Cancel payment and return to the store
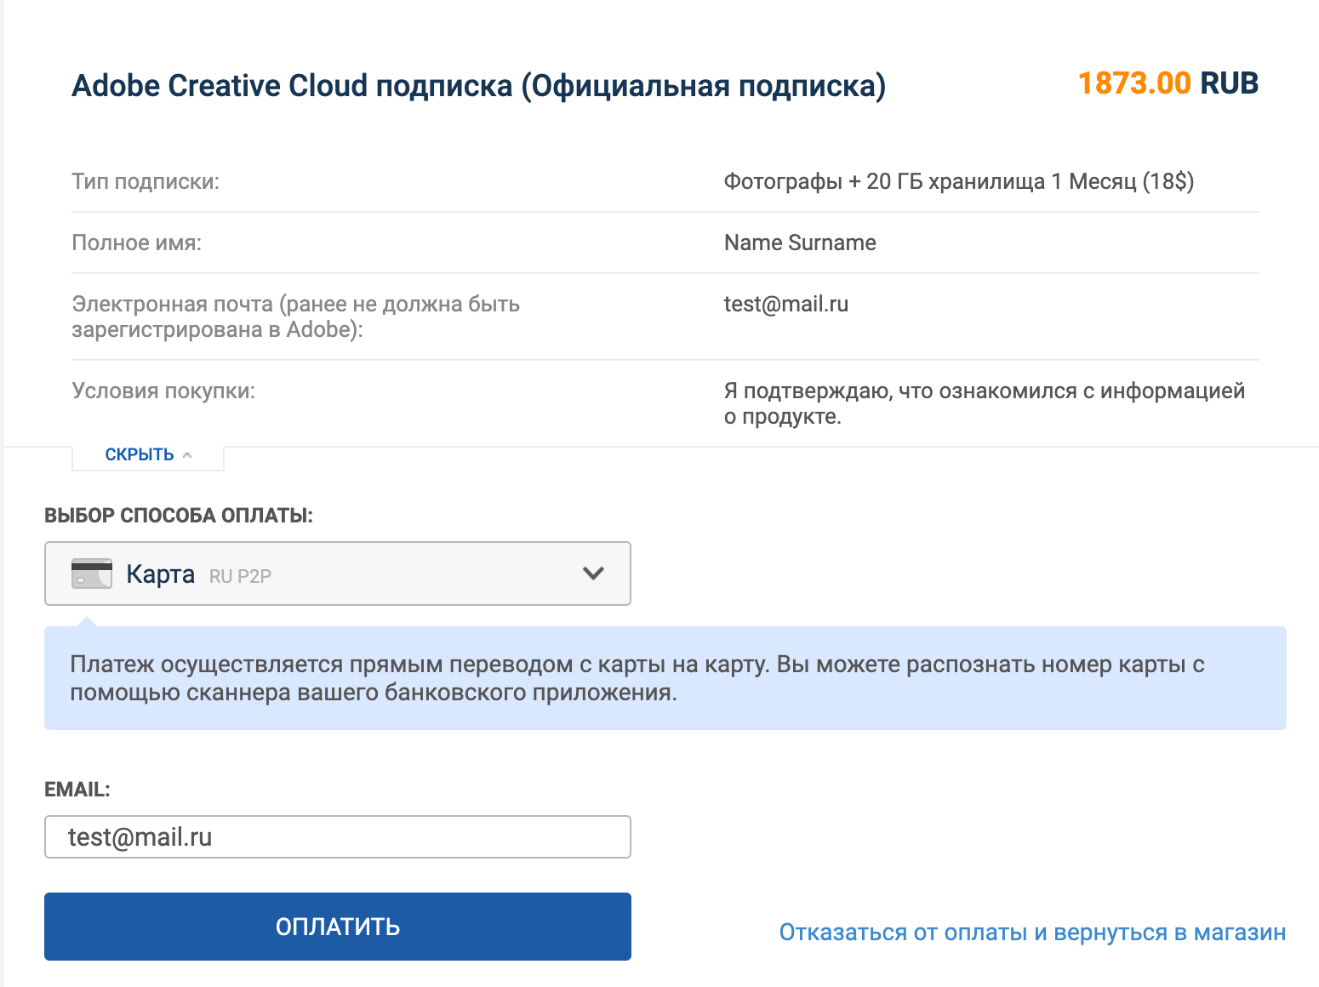 [1032, 933]
